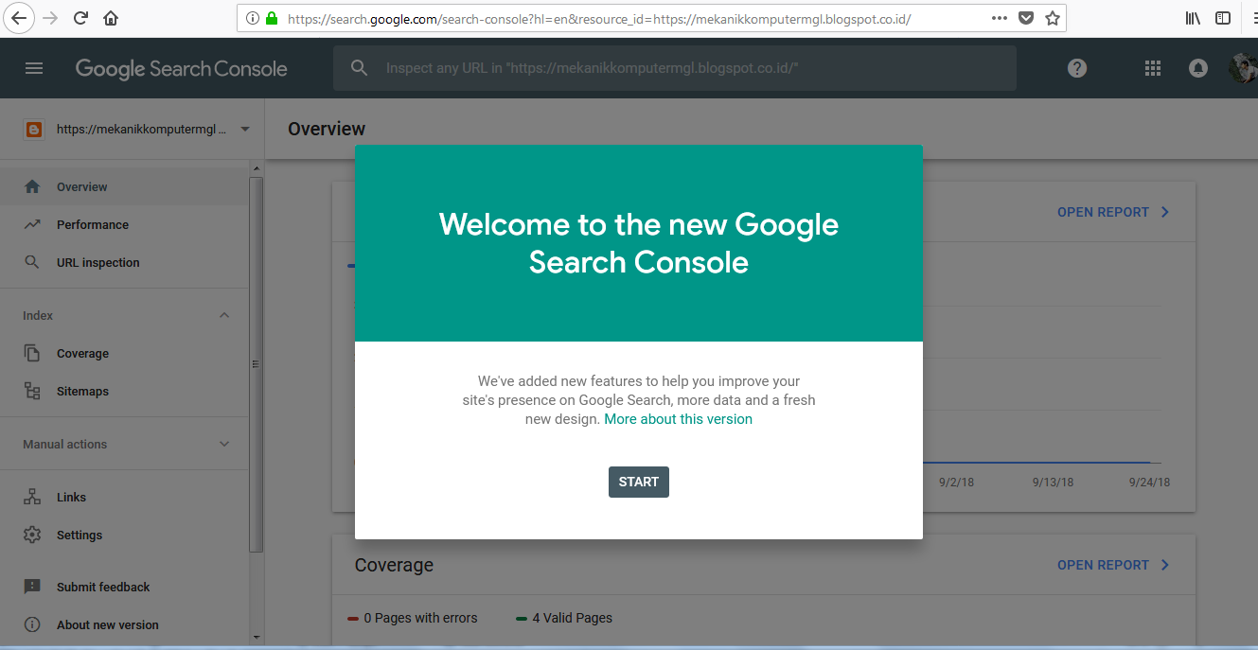The image size is (1258, 650).
Task: Open the hamburger main menu
Action: coord(34,68)
